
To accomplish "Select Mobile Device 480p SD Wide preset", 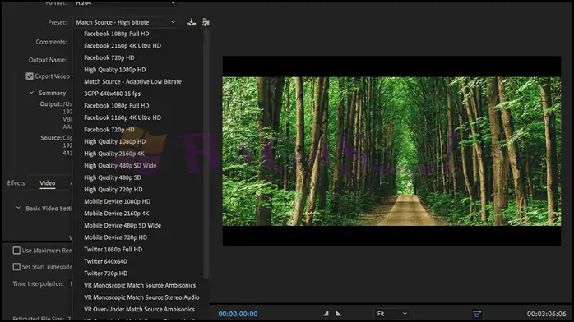I will click(x=123, y=226).
